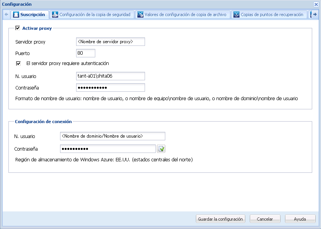Toggle El servidor proxy requiere autenticación checkbox
Screen dimensions: 321x229
point(18,63)
